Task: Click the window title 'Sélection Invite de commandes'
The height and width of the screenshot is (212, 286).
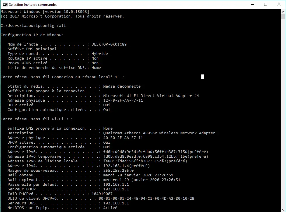Action: click(33, 5)
